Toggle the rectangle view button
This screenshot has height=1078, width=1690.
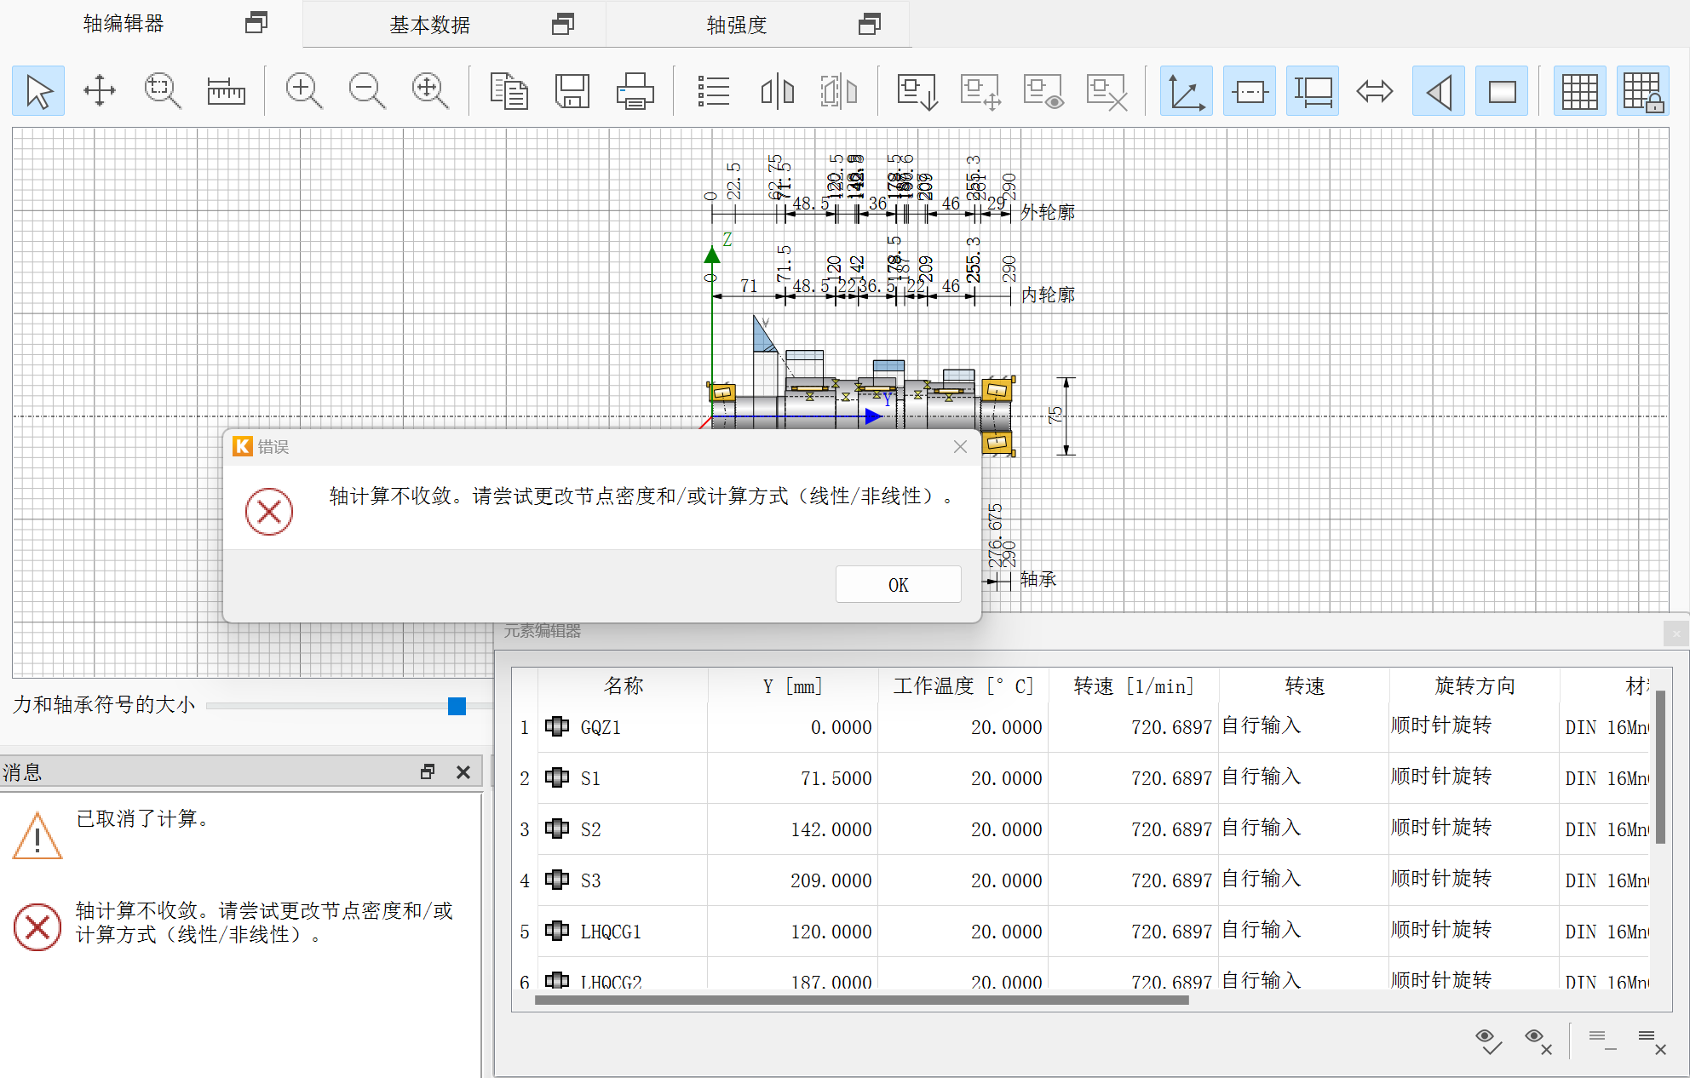point(1501,91)
